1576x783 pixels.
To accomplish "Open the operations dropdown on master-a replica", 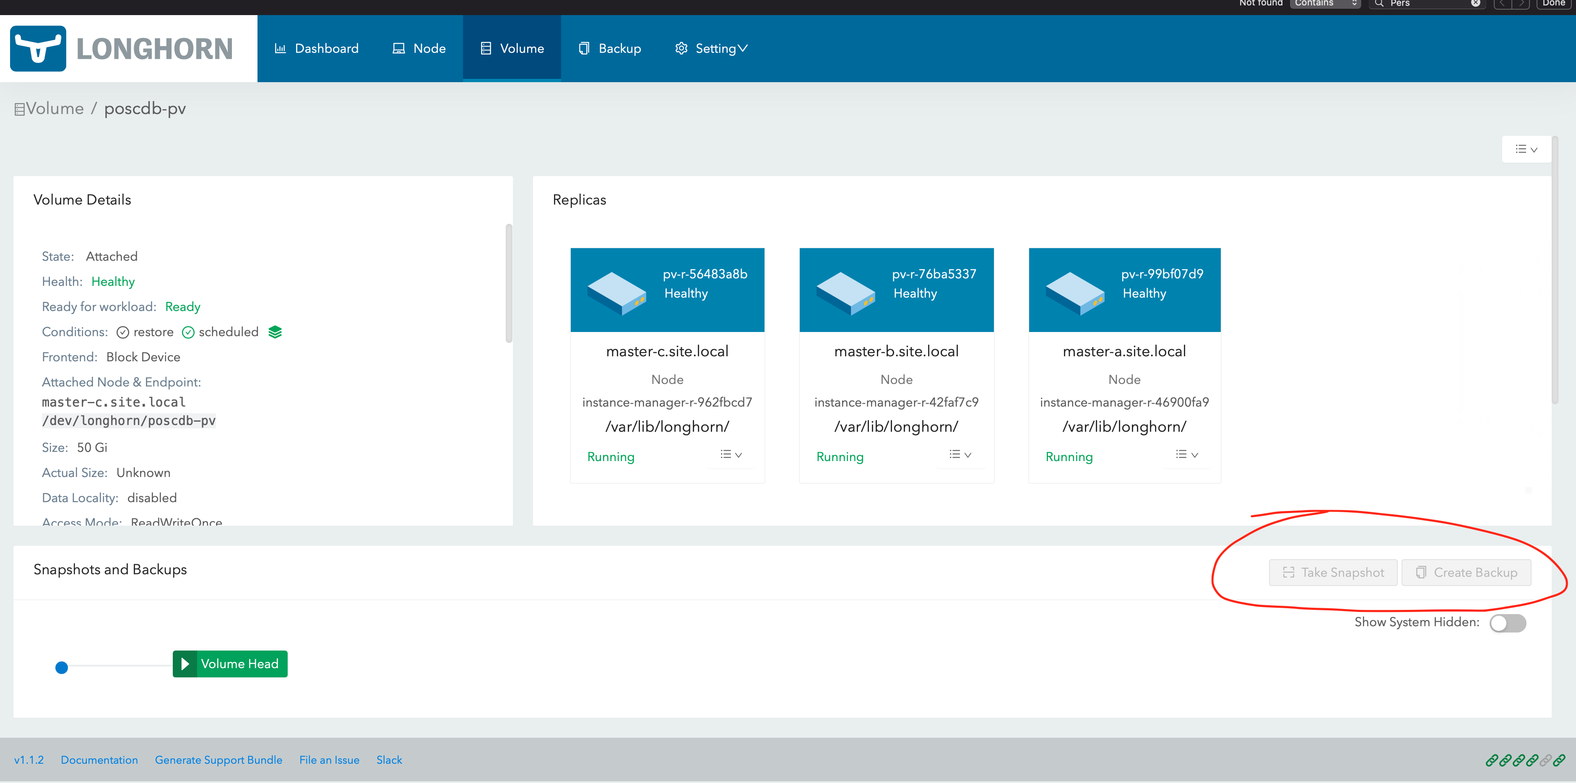I will [x=1186, y=454].
